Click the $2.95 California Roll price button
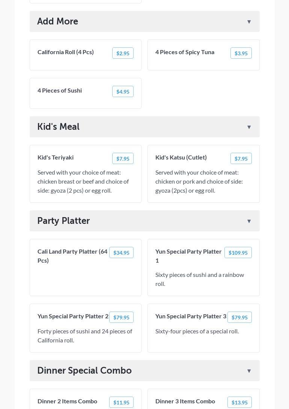Image resolution: width=289 pixels, height=409 pixels. click(x=123, y=53)
